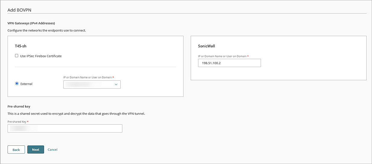
Task: Click the Cancel link
Action: pyautogui.click(x=52, y=150)
